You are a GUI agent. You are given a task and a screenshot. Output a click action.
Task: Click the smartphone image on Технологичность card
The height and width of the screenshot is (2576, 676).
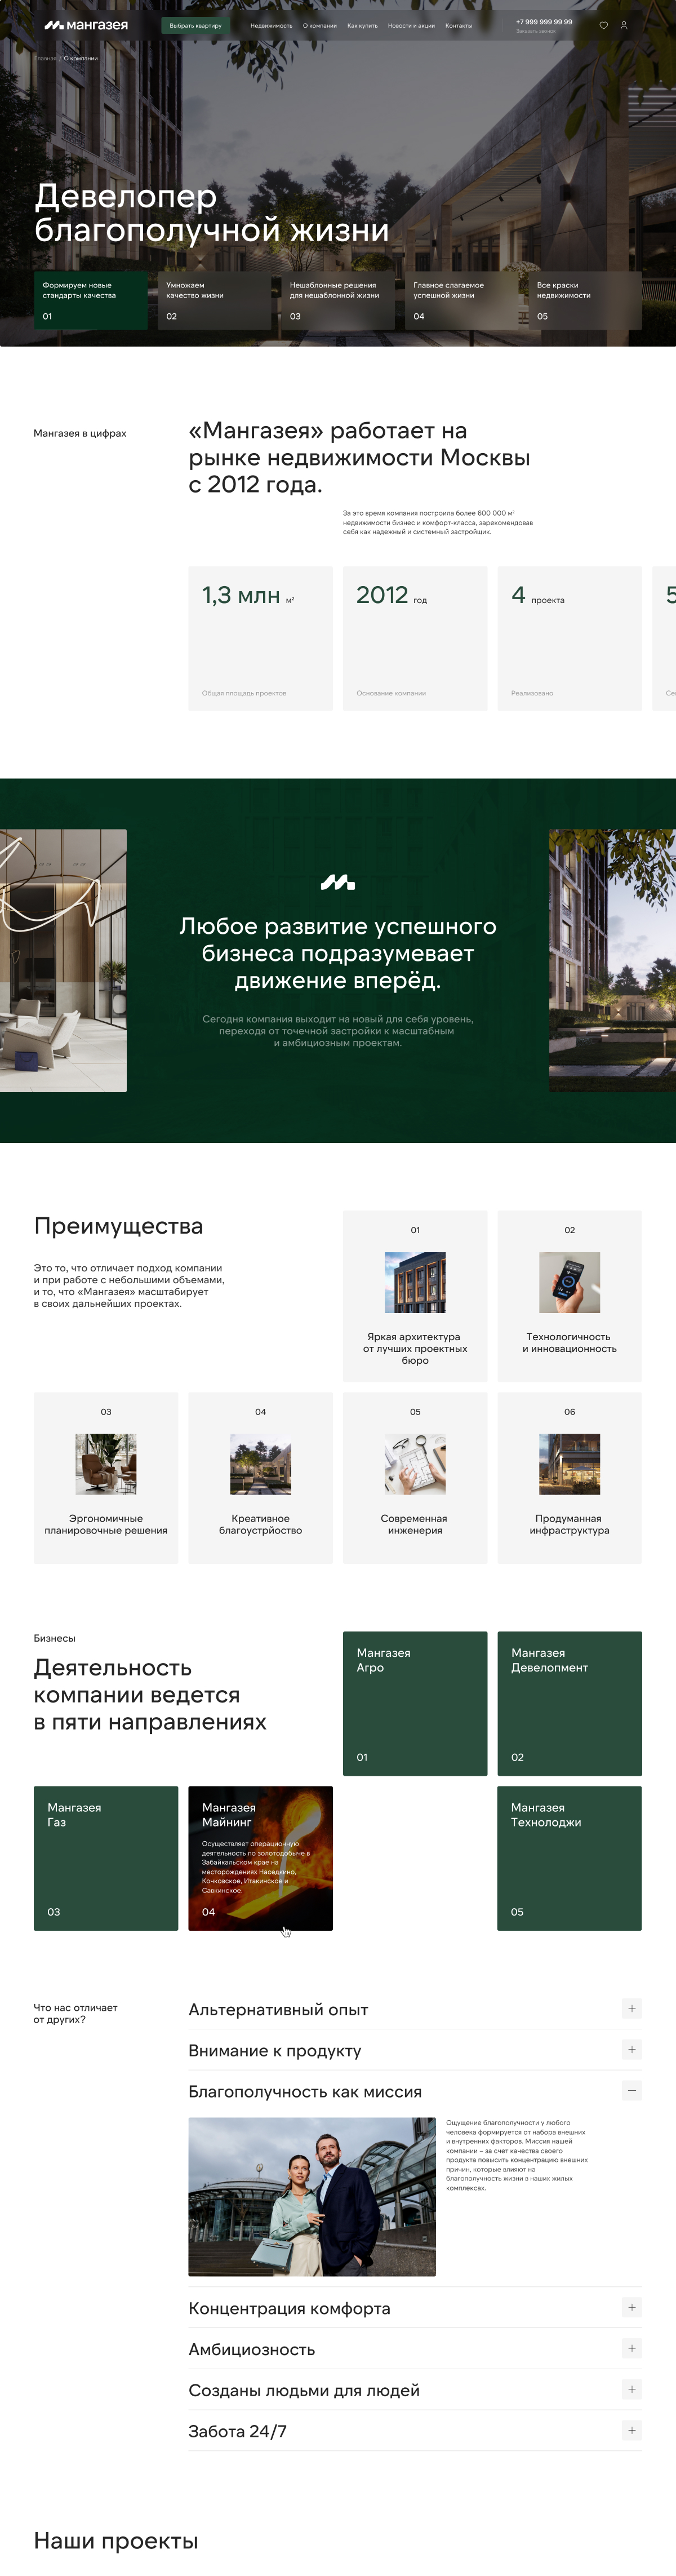point(569,1282)
